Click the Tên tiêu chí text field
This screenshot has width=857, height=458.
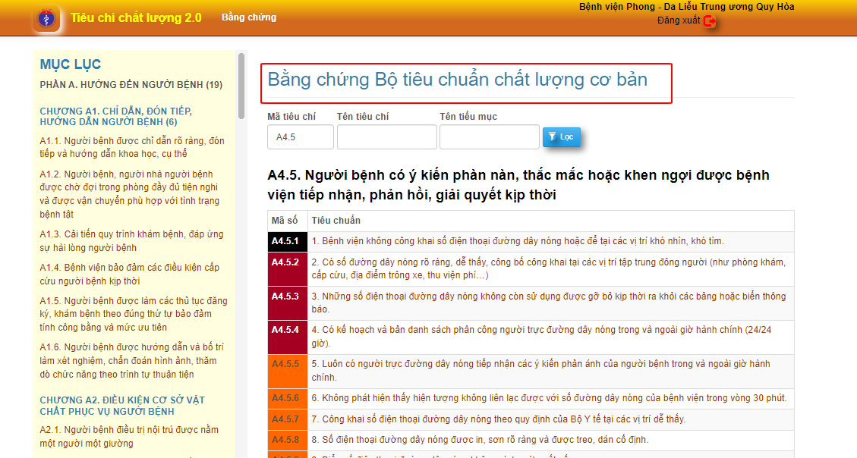coord(386,137)
